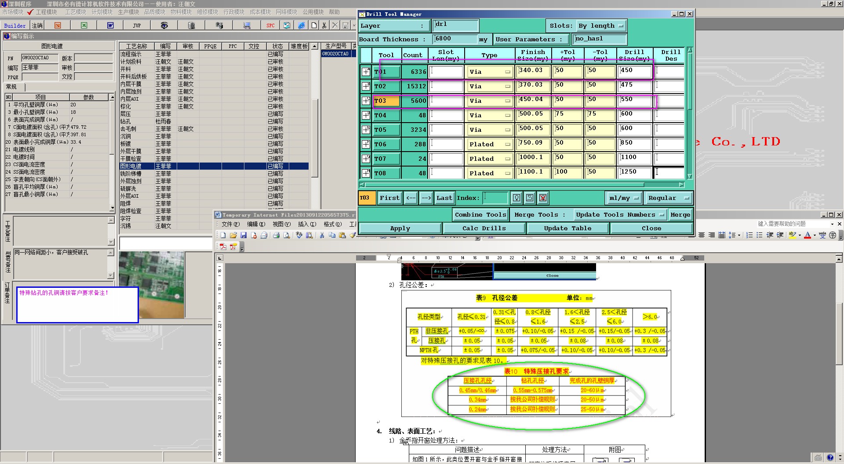Click the Combine Tools button
Image resolution: width=844 pixels, height=464 pixels.
point(480,215)
